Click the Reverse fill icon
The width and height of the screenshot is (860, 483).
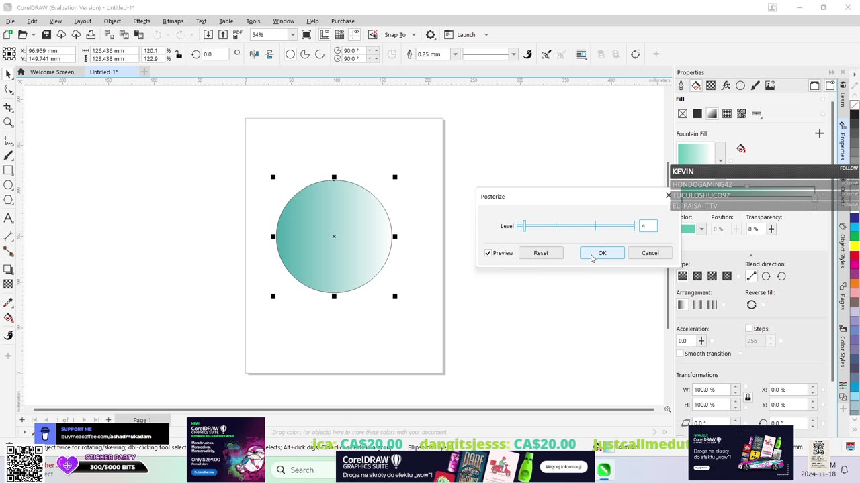(752, 305)
